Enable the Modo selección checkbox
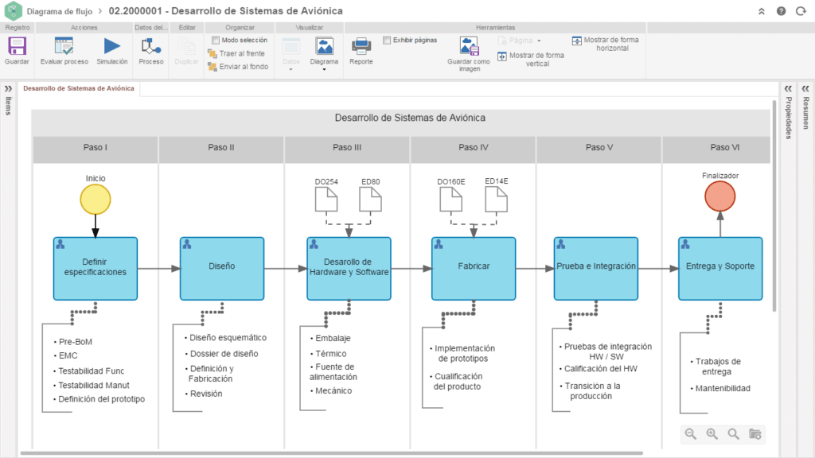This screenshot has height=458, width=815. pyautogui.click(x=216, y=40)
